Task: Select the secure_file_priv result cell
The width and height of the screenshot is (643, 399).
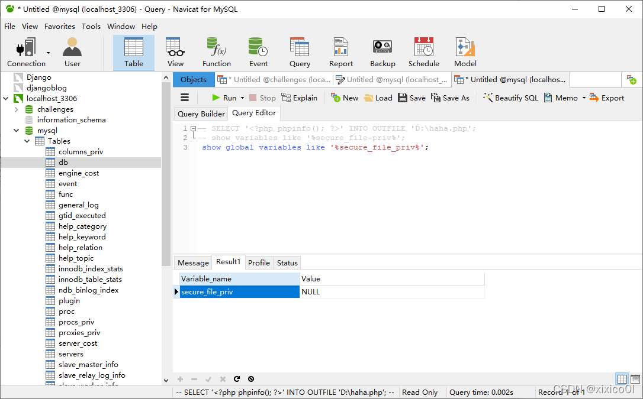Action: 240,292
